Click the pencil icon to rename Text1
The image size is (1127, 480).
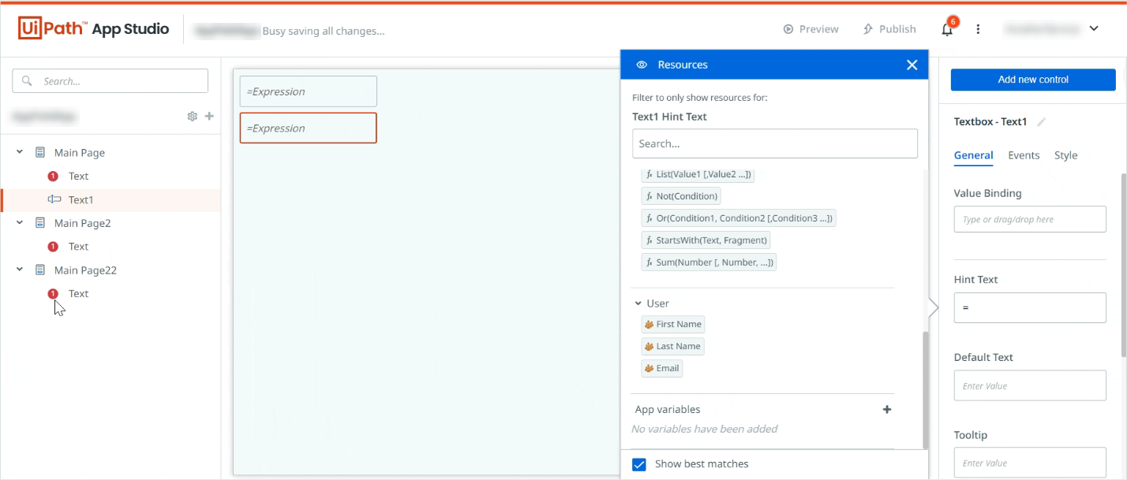tap(1042, 122)
